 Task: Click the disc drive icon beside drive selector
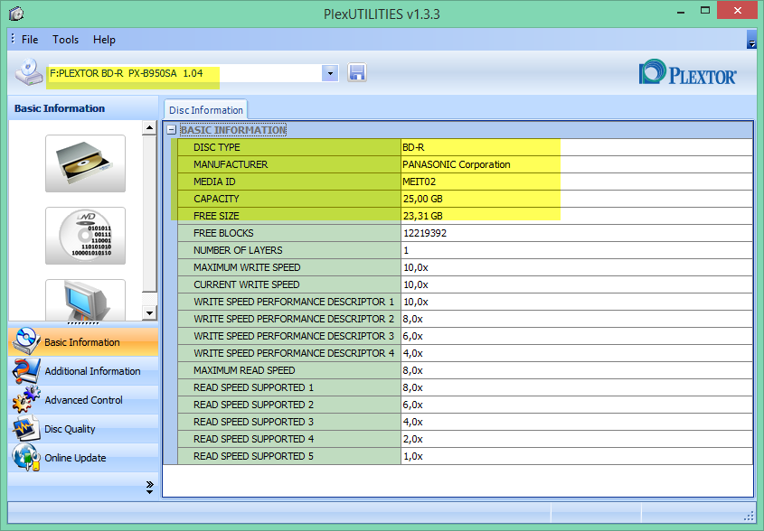pos(29,73)
